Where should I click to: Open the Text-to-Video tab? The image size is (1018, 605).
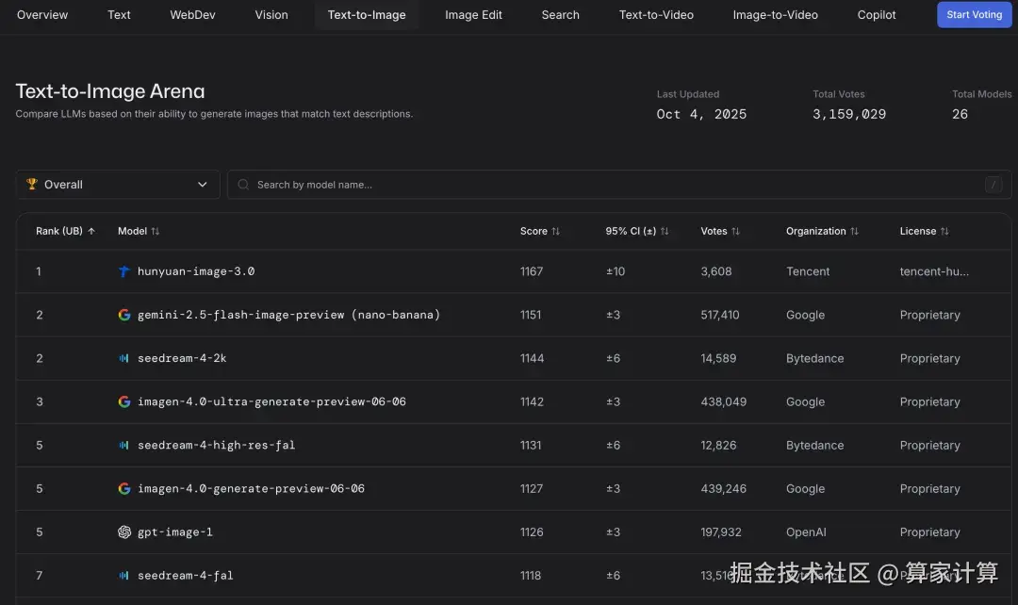pos(656,15)
